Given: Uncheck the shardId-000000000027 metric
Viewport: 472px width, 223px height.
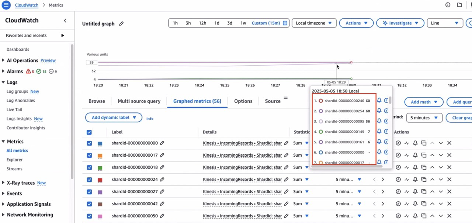Looking at the screenshot, I should point(89,192).
